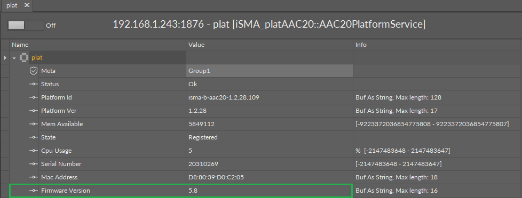Close the plat tab
This screenshot has width=522, height=198.
click(27, 5)
